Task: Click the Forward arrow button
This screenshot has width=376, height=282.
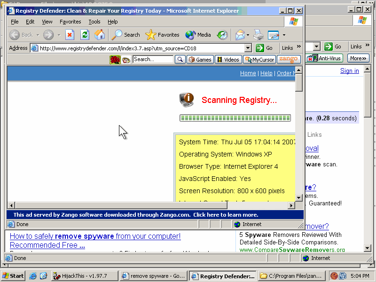Action: [48, 35]
